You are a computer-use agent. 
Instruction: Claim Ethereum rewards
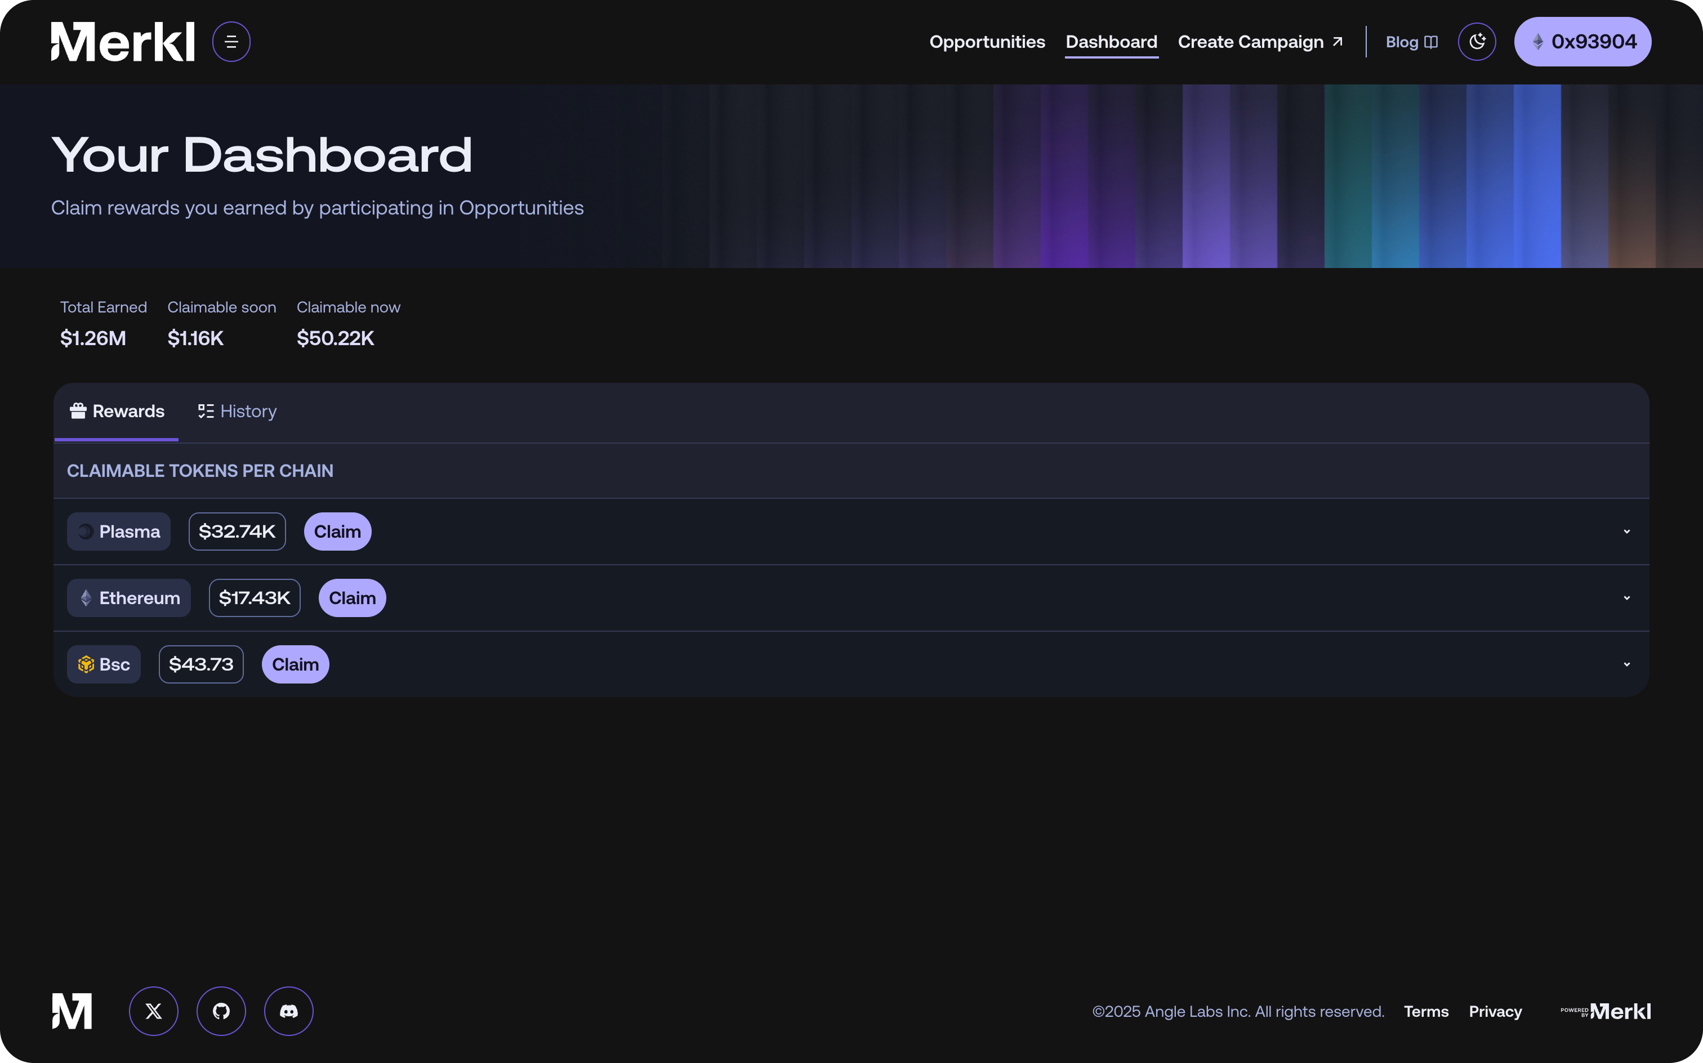(x=353, y=597)
